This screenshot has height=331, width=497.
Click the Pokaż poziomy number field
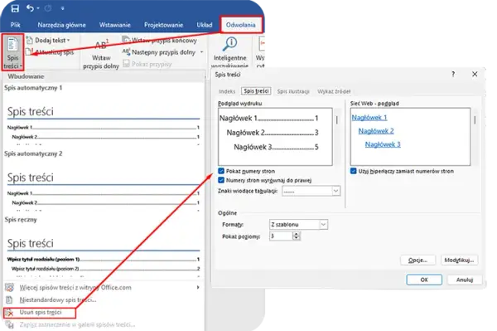point(281,236)
